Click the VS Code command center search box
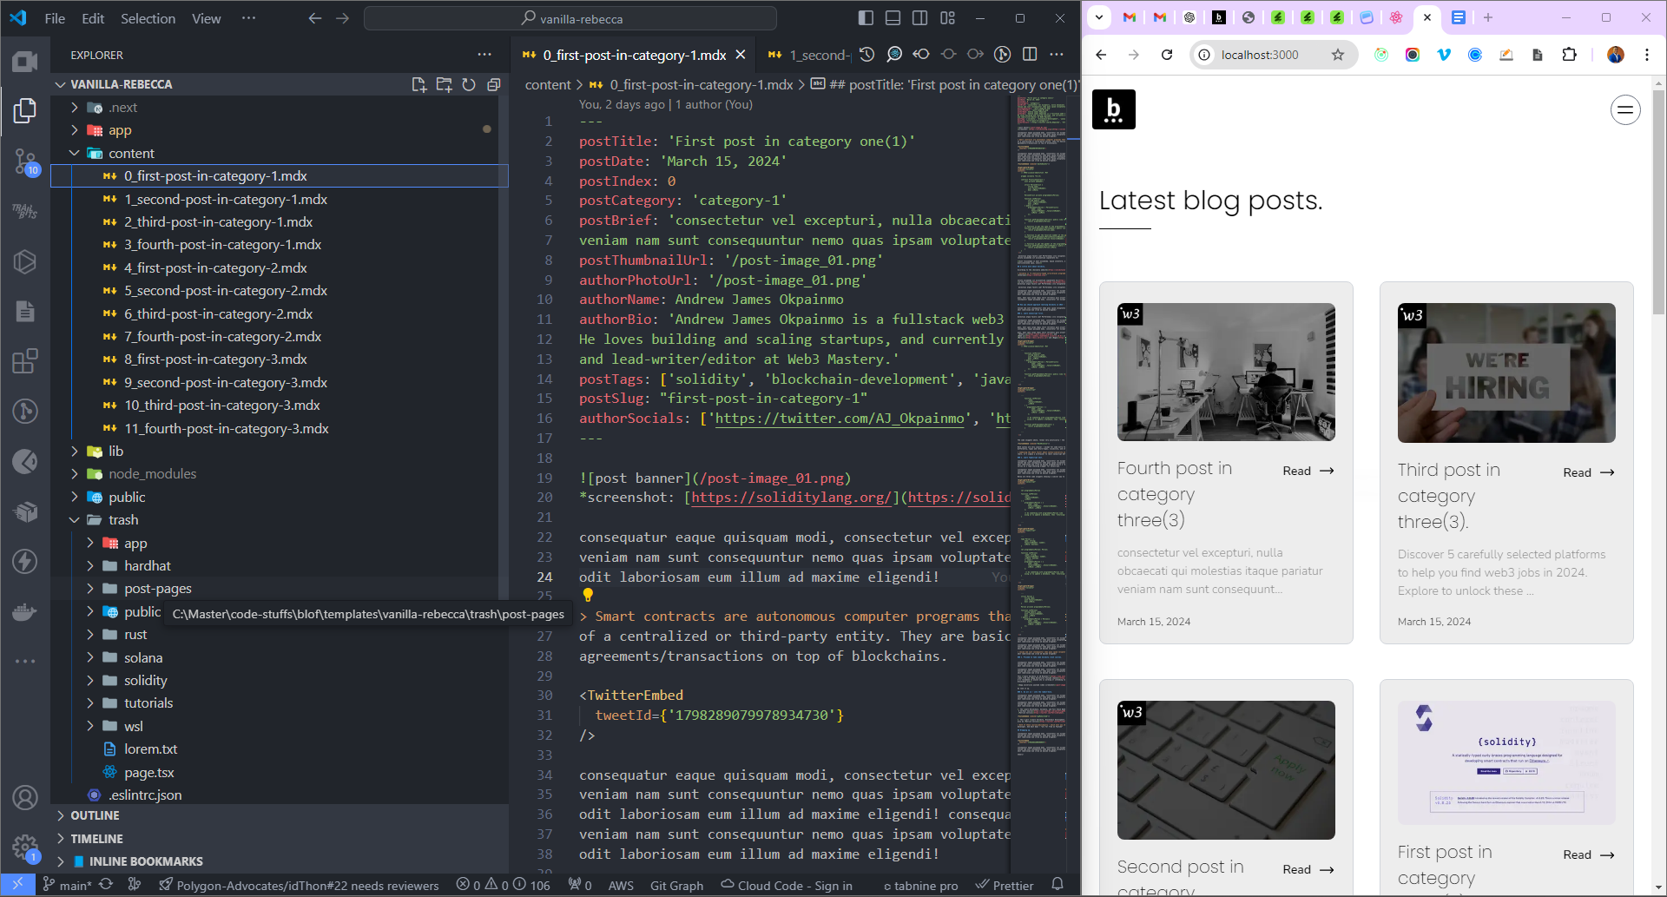This screenshot has width=1667, height=897. (570, 18)
